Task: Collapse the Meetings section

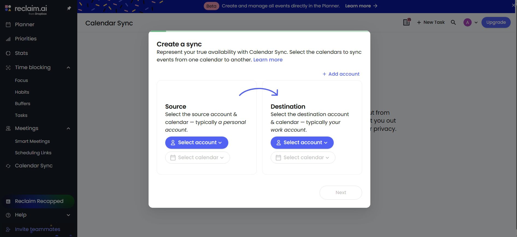Action: click(68, 128)
